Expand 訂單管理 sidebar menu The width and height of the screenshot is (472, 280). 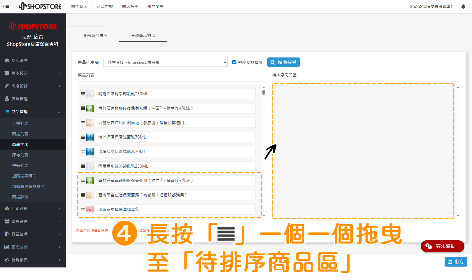coord(33,234)
